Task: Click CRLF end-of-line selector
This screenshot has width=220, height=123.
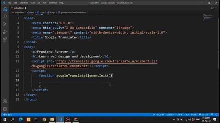Action: point(186,115)
